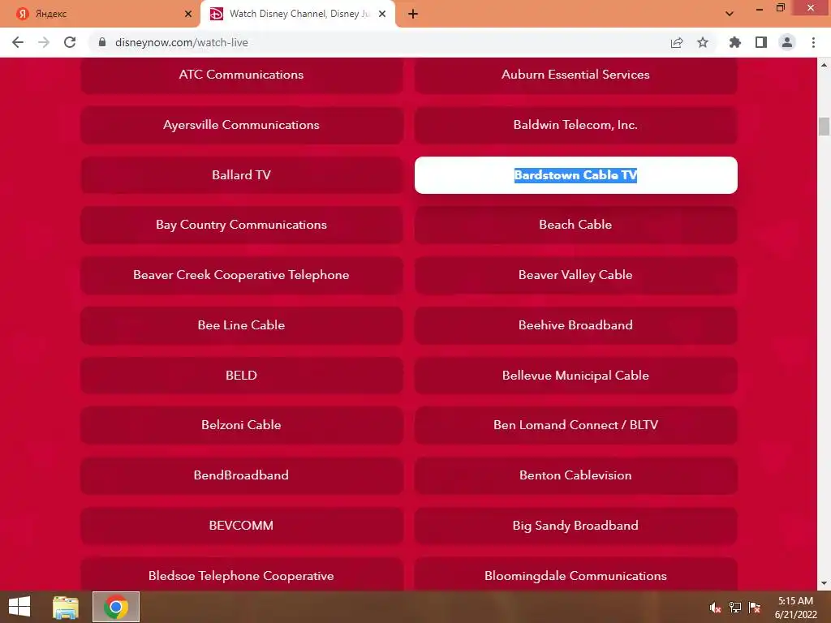Screen dimensions: 831x623
Task: Open File Explorer from the taskbar
Action: click(66, 607)
